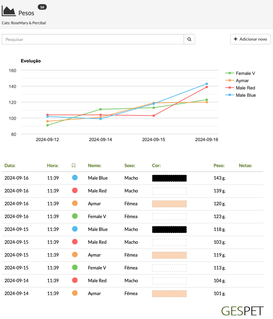
Task: Click red marker dot in 104 g row
Action: click(x=75, y=280)
